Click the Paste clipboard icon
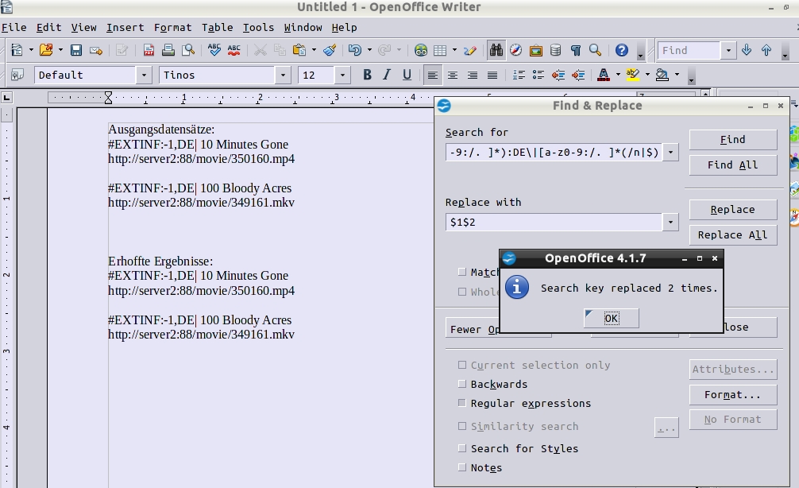The width and height of the screenshot is (799, 488). [299, 50]
